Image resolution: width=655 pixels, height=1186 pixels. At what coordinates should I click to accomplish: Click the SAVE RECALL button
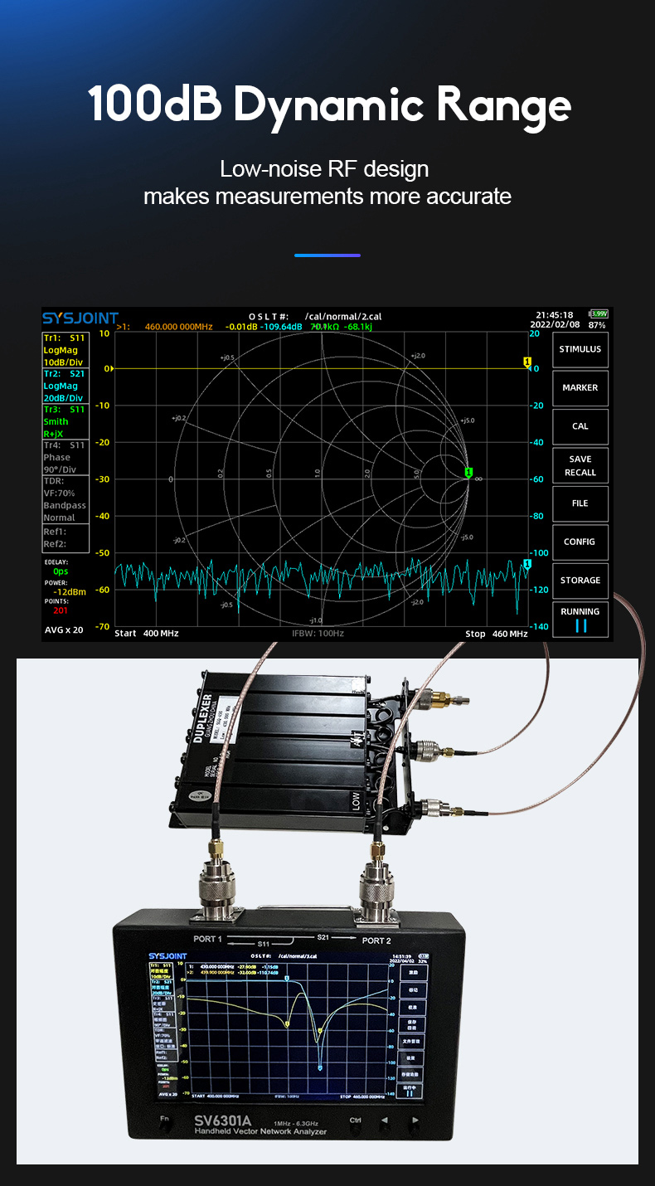click(580, 465)
